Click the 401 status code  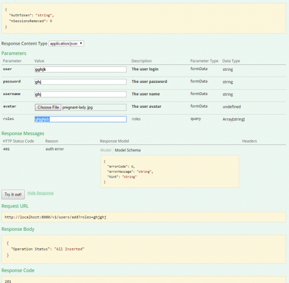6,149
